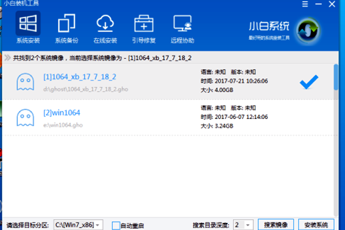The height and width of the screenshot is (230, 345).
Task: Enable the 自动重启 auto-restart checkbox
Action: tap(116, 225)
